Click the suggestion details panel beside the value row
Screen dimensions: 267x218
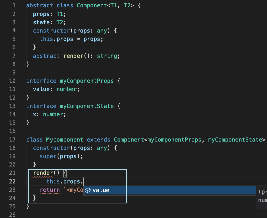pos(261,197)
